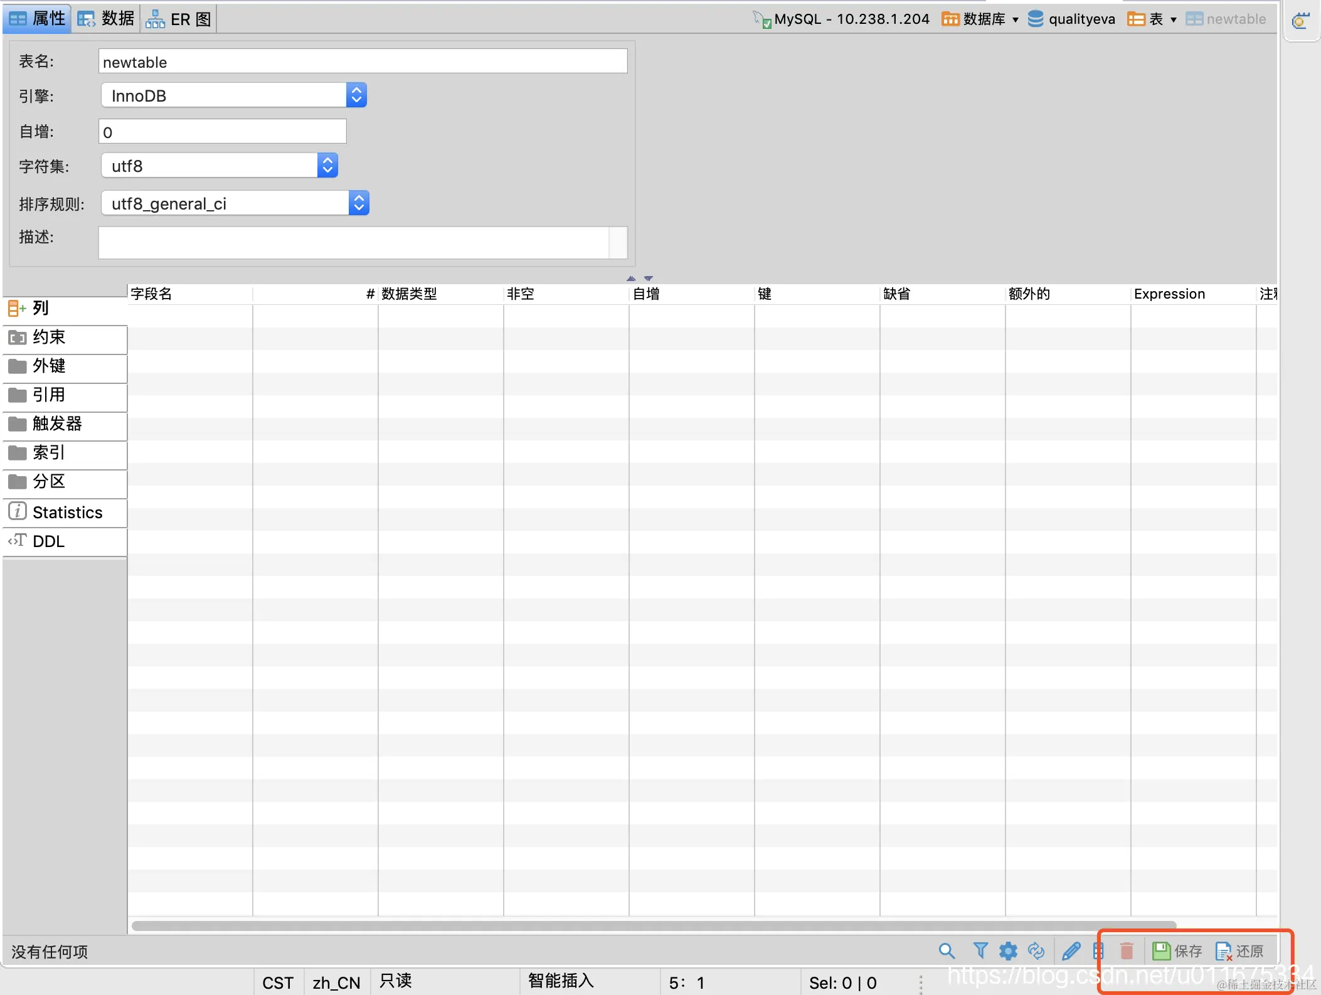Switch to the ER 图 tab
Viewport: 1321px width, 995px height.
coord(179,19)
